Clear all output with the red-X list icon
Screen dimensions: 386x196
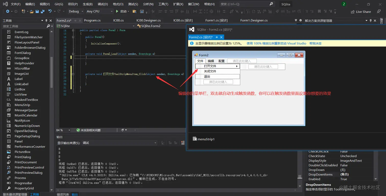[x=183, y=143]
